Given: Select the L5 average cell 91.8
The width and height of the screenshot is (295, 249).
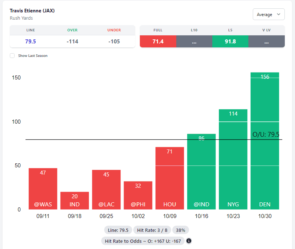Looking at the screenshot, I should pyautogui.click(x=230, y=42).
